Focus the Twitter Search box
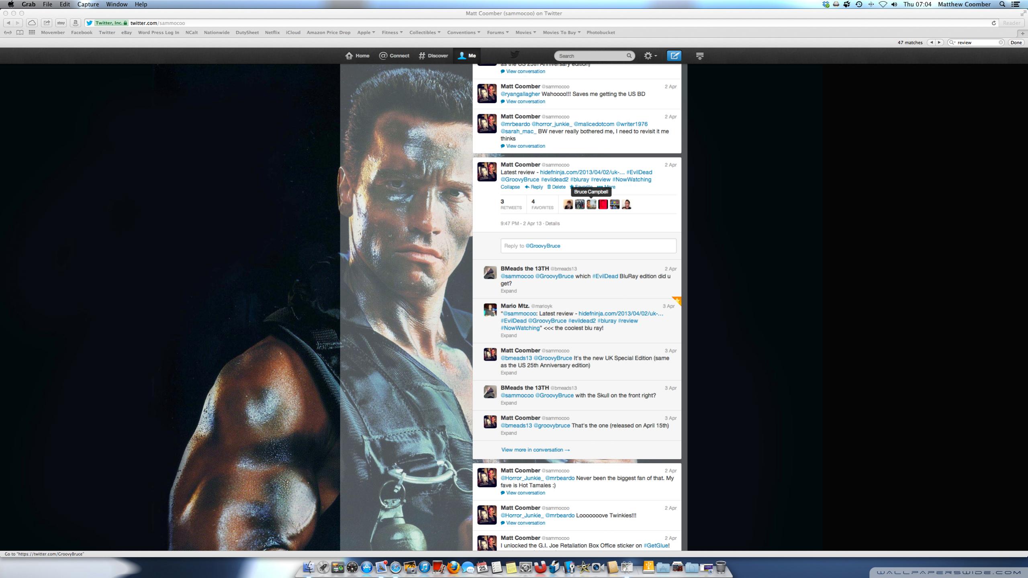Viewport: 1028px width, 578px height. 594,56
